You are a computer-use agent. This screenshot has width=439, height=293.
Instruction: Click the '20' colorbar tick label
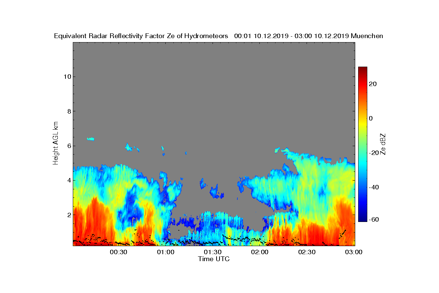(373, 84)
